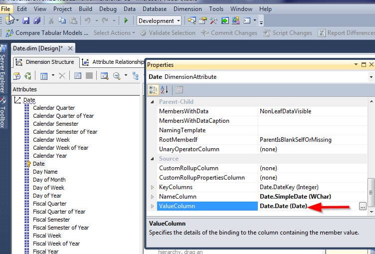Viewport: 375px width, 254px height.
Task: Open the Toolbox wrench icon in toolbar
Action: (213, 20)
